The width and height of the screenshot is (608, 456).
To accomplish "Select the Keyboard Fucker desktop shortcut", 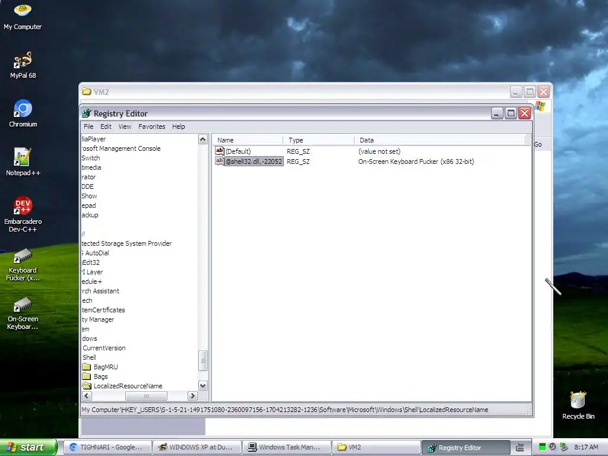I will pyautogui.click(x=23, y=264).
